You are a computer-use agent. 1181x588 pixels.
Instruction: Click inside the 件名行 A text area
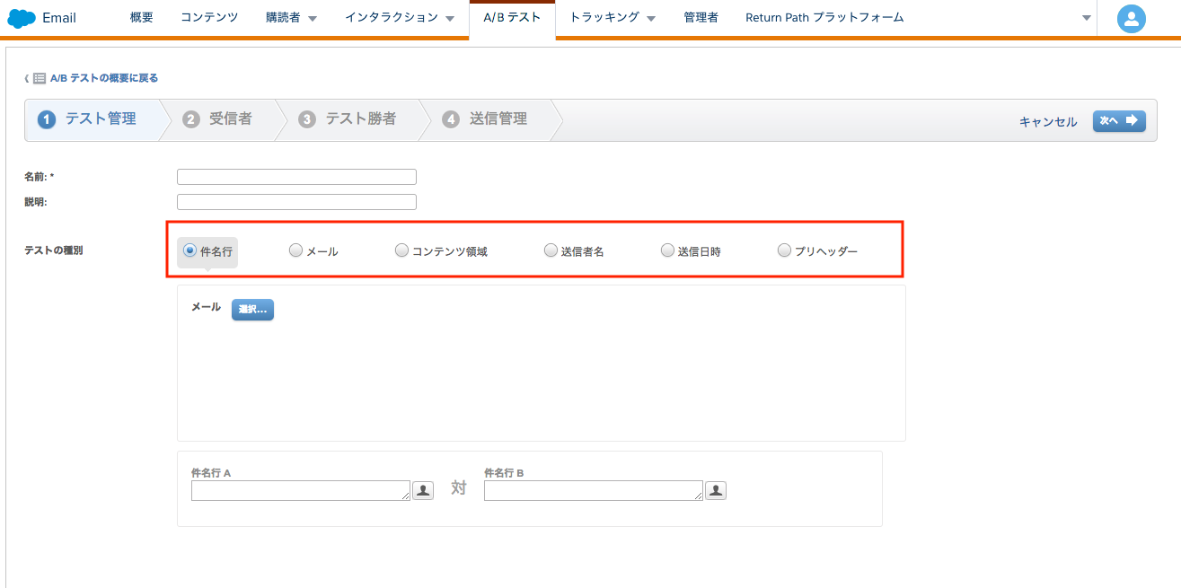(x=301, y=490)
